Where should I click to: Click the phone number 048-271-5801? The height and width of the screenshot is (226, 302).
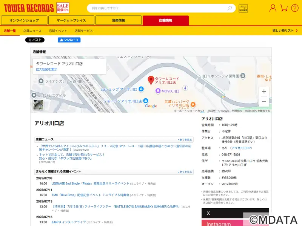coord(231,154)
